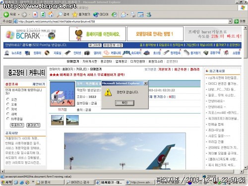The image size is (248, 186).
Task: Open the 쇼핑몰 navigation item
Action: [x=232, y=53]
